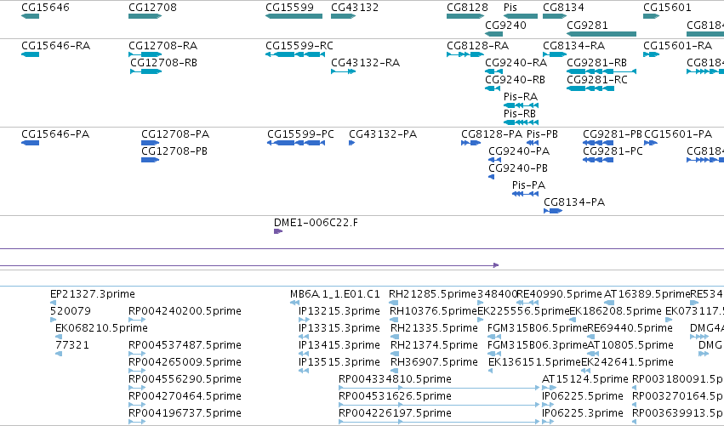Image resolution: width=724 pixels, height=426 pixels.
Task: Select gene label CG43132
Action: (x=355, y=8)
